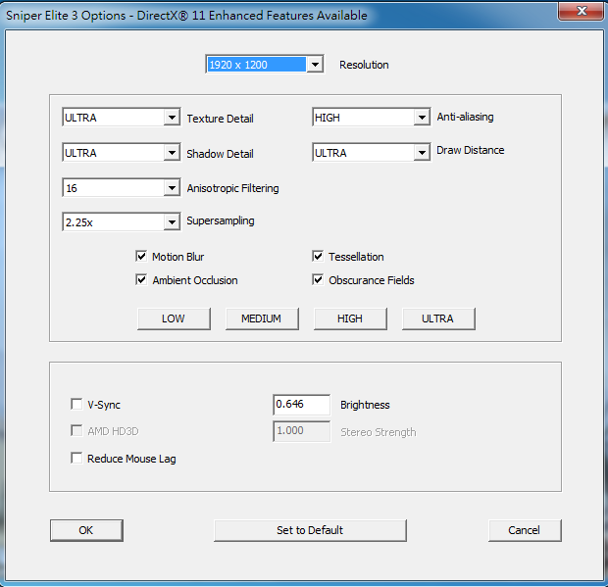Expand the Draw Distance dropdown
Image resolution: width=608 pixels, height=587 pixels.
pos(371,152)
